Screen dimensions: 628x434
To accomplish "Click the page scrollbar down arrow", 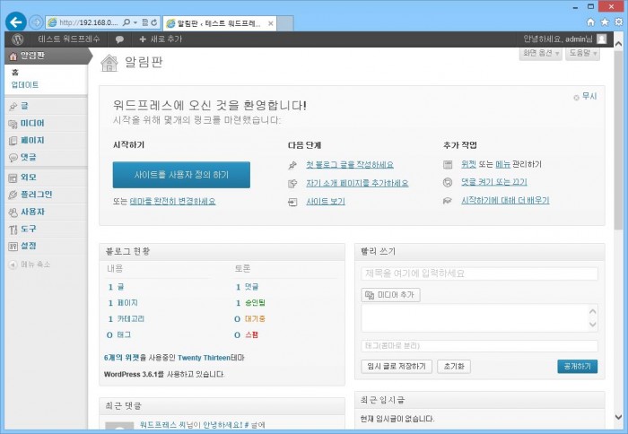I will click(x=619, y=417).
